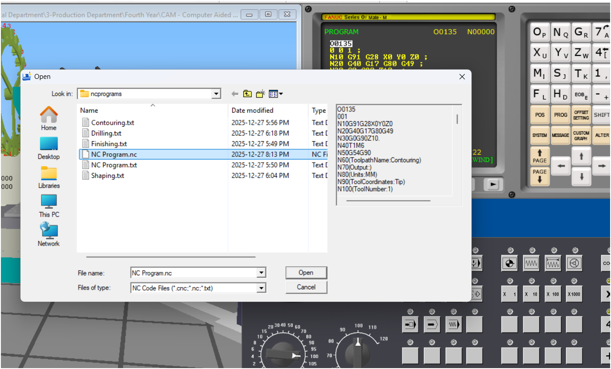Click the Z/W axis key
611x369 pixels.
tap(582, 53)
